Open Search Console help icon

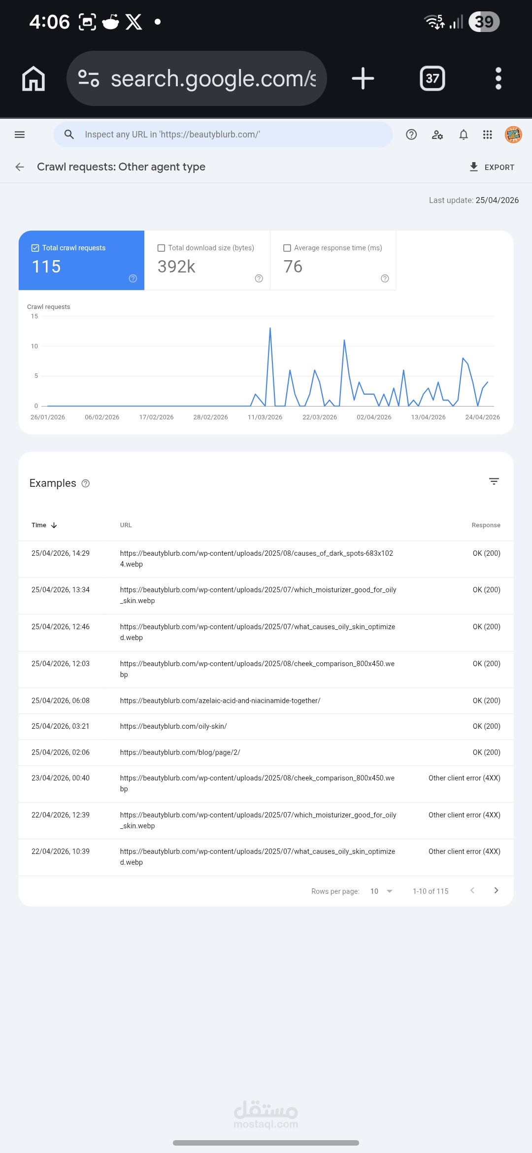tap(411, 135)
